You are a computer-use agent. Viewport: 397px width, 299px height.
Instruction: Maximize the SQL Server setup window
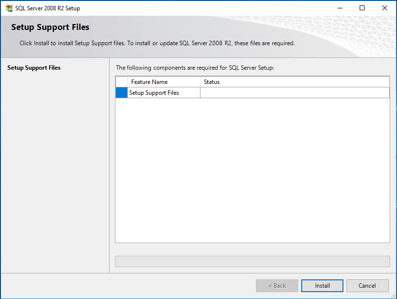pyautogui.click(x=362, y=8)
